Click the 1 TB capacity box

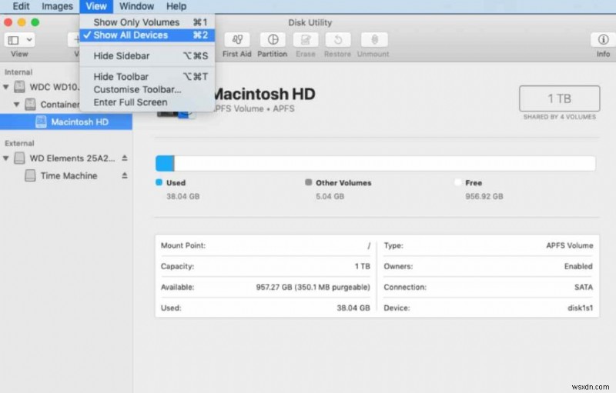click(560, 98)
